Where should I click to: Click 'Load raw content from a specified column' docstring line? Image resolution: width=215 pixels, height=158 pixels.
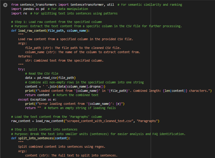click(x=75, y=39)
